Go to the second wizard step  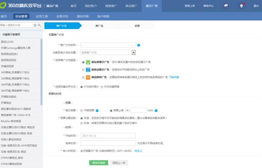pos(99,26)
